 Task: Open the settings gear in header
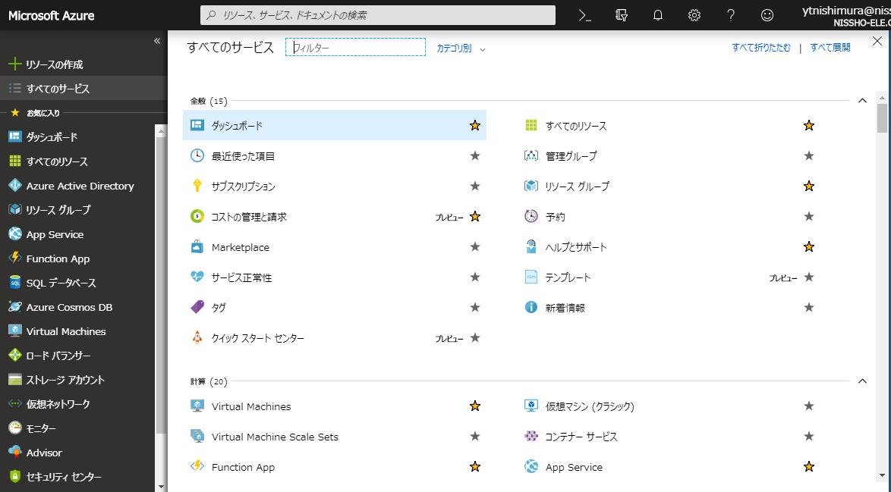coord(694,15)
